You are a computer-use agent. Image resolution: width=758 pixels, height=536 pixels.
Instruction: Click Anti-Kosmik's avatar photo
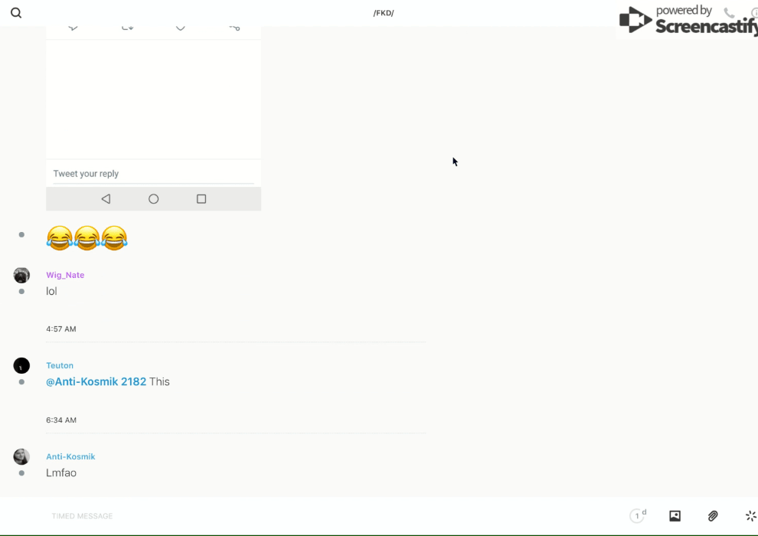click(x=21, y=456)
